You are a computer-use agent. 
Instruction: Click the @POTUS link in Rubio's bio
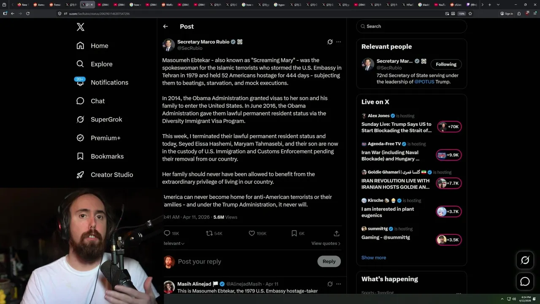pyautogui.click(x=424, y=82)
